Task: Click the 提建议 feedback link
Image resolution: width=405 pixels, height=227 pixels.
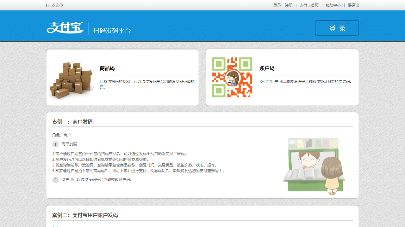Action: (x=353, y=5)
